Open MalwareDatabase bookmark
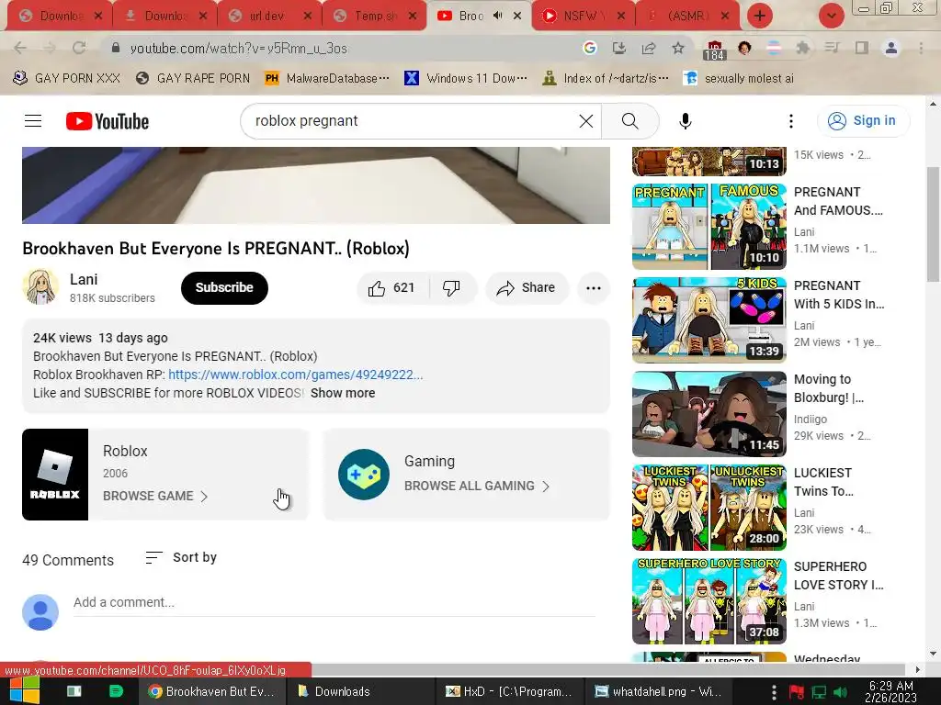The height and width of the screenshot is (705, 941). point(328,78)
